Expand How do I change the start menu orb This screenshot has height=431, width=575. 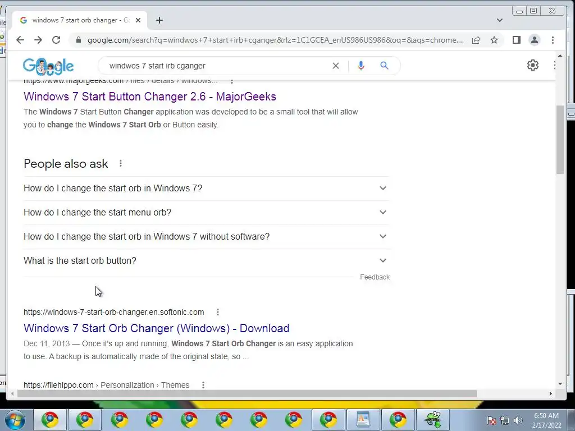tap(206, 213)
